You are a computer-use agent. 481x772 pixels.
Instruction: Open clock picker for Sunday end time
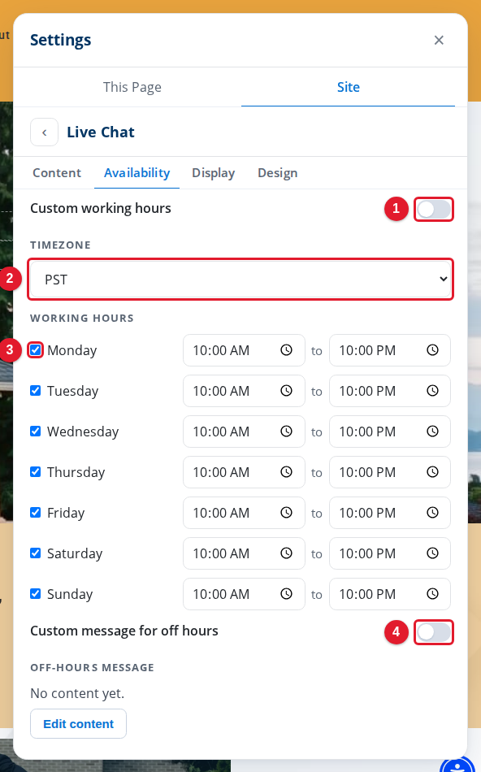click(432, 594)
